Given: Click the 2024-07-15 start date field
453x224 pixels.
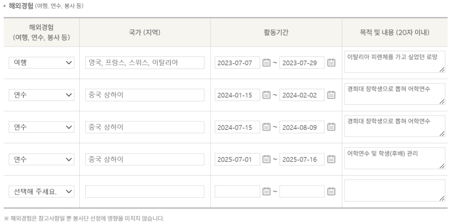Looking at the screenshot, I should [237, 127].
